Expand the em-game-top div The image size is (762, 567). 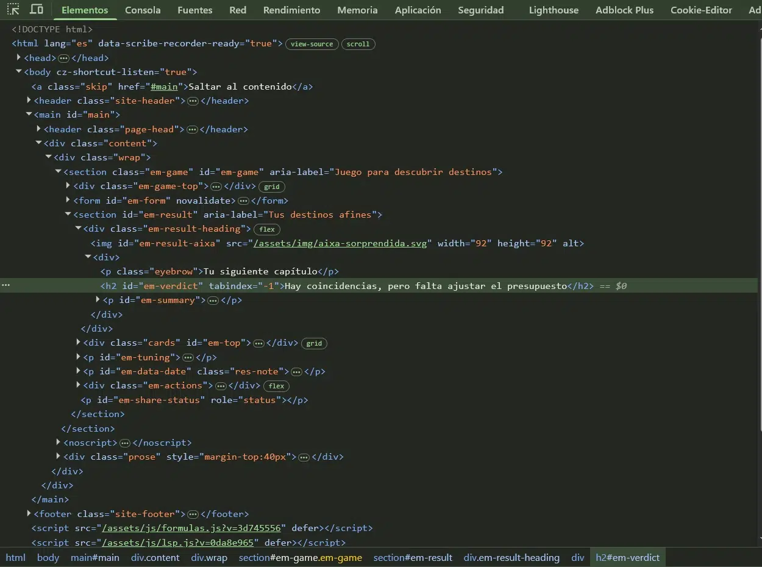[68, 185]
